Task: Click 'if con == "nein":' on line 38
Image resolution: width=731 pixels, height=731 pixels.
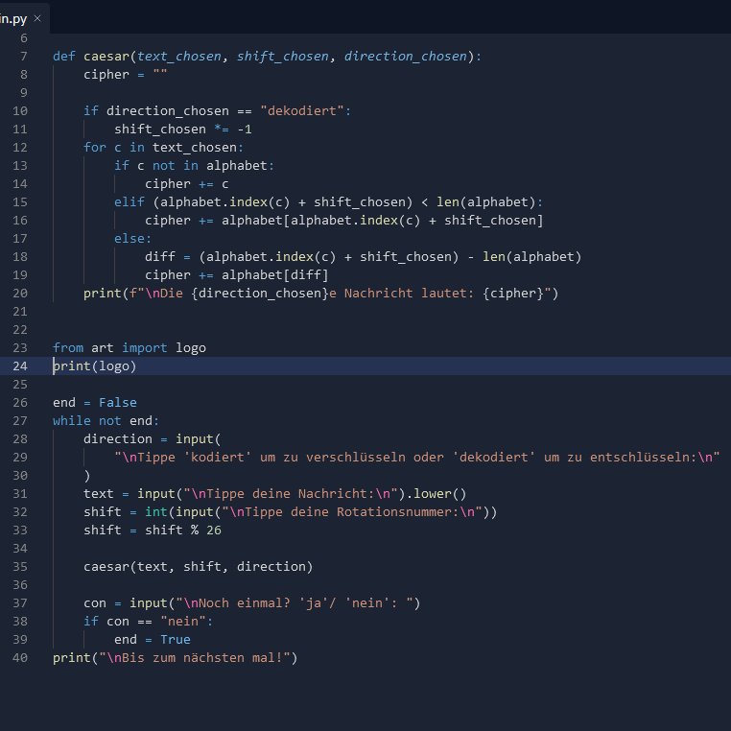Action: click(149, 622)
